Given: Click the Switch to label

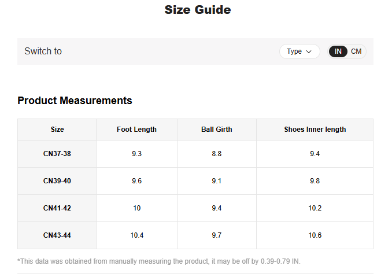Looking at the screenshot, I should 43,51.
